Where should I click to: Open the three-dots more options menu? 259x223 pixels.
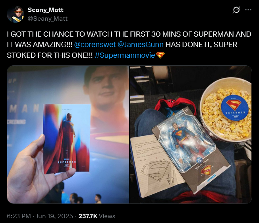click(248, 10)
